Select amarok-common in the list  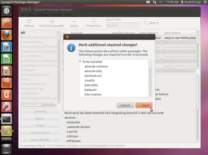[96, 66]
